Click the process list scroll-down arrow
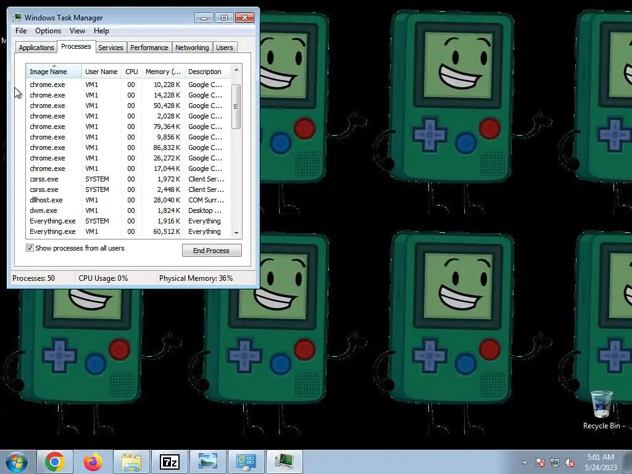 [x=236, y=233]
